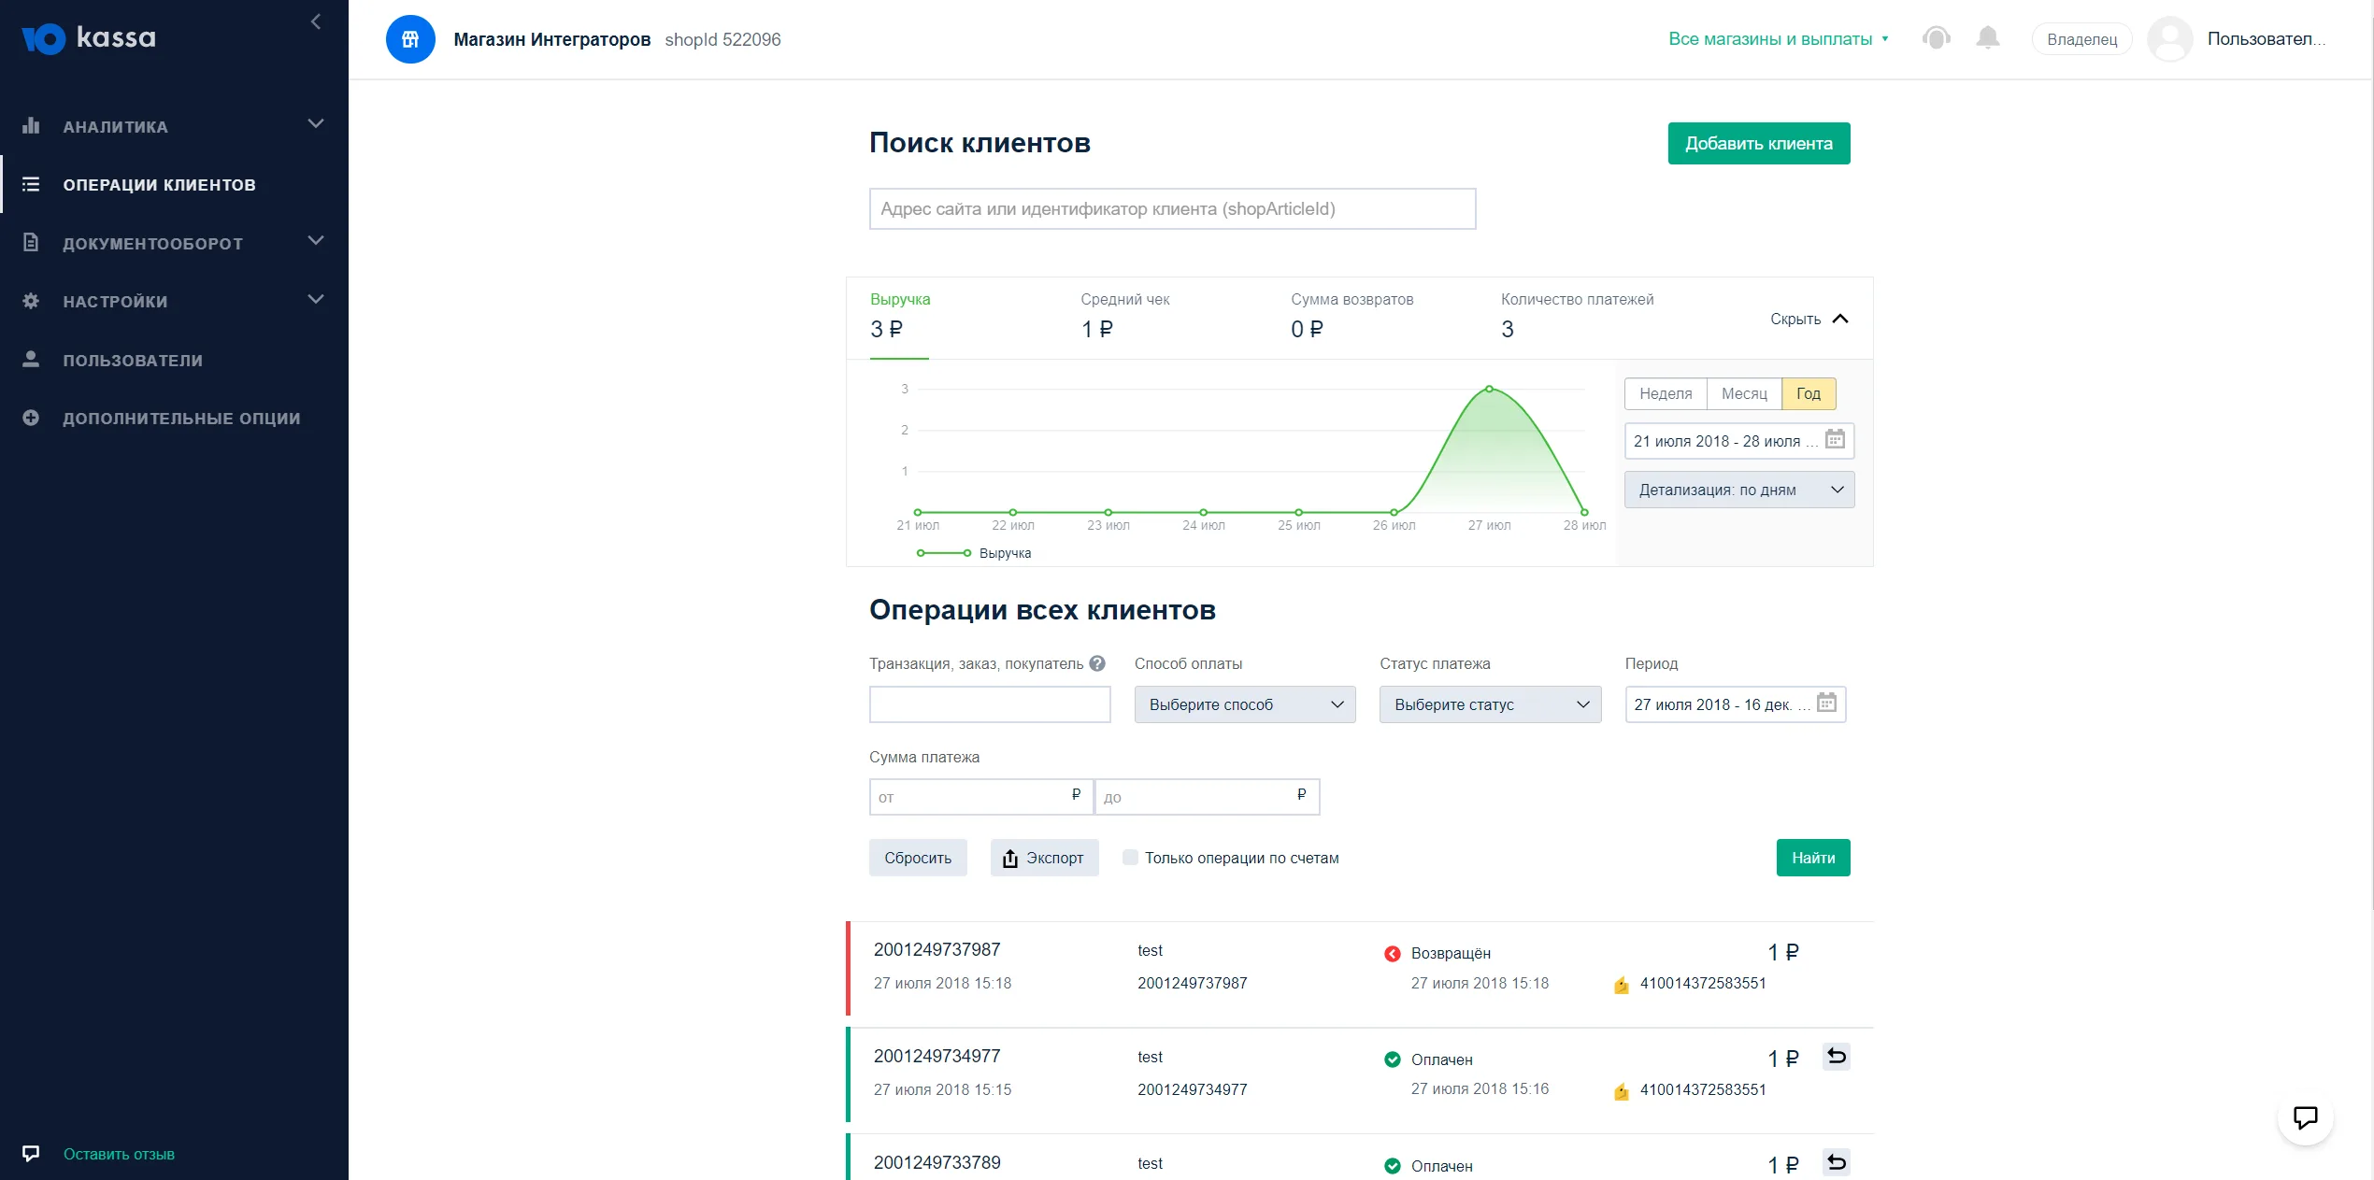Click the blue shop icon next to Магазин Интеграторов
Screen dimensions: 2374x1180
[410, 39]
